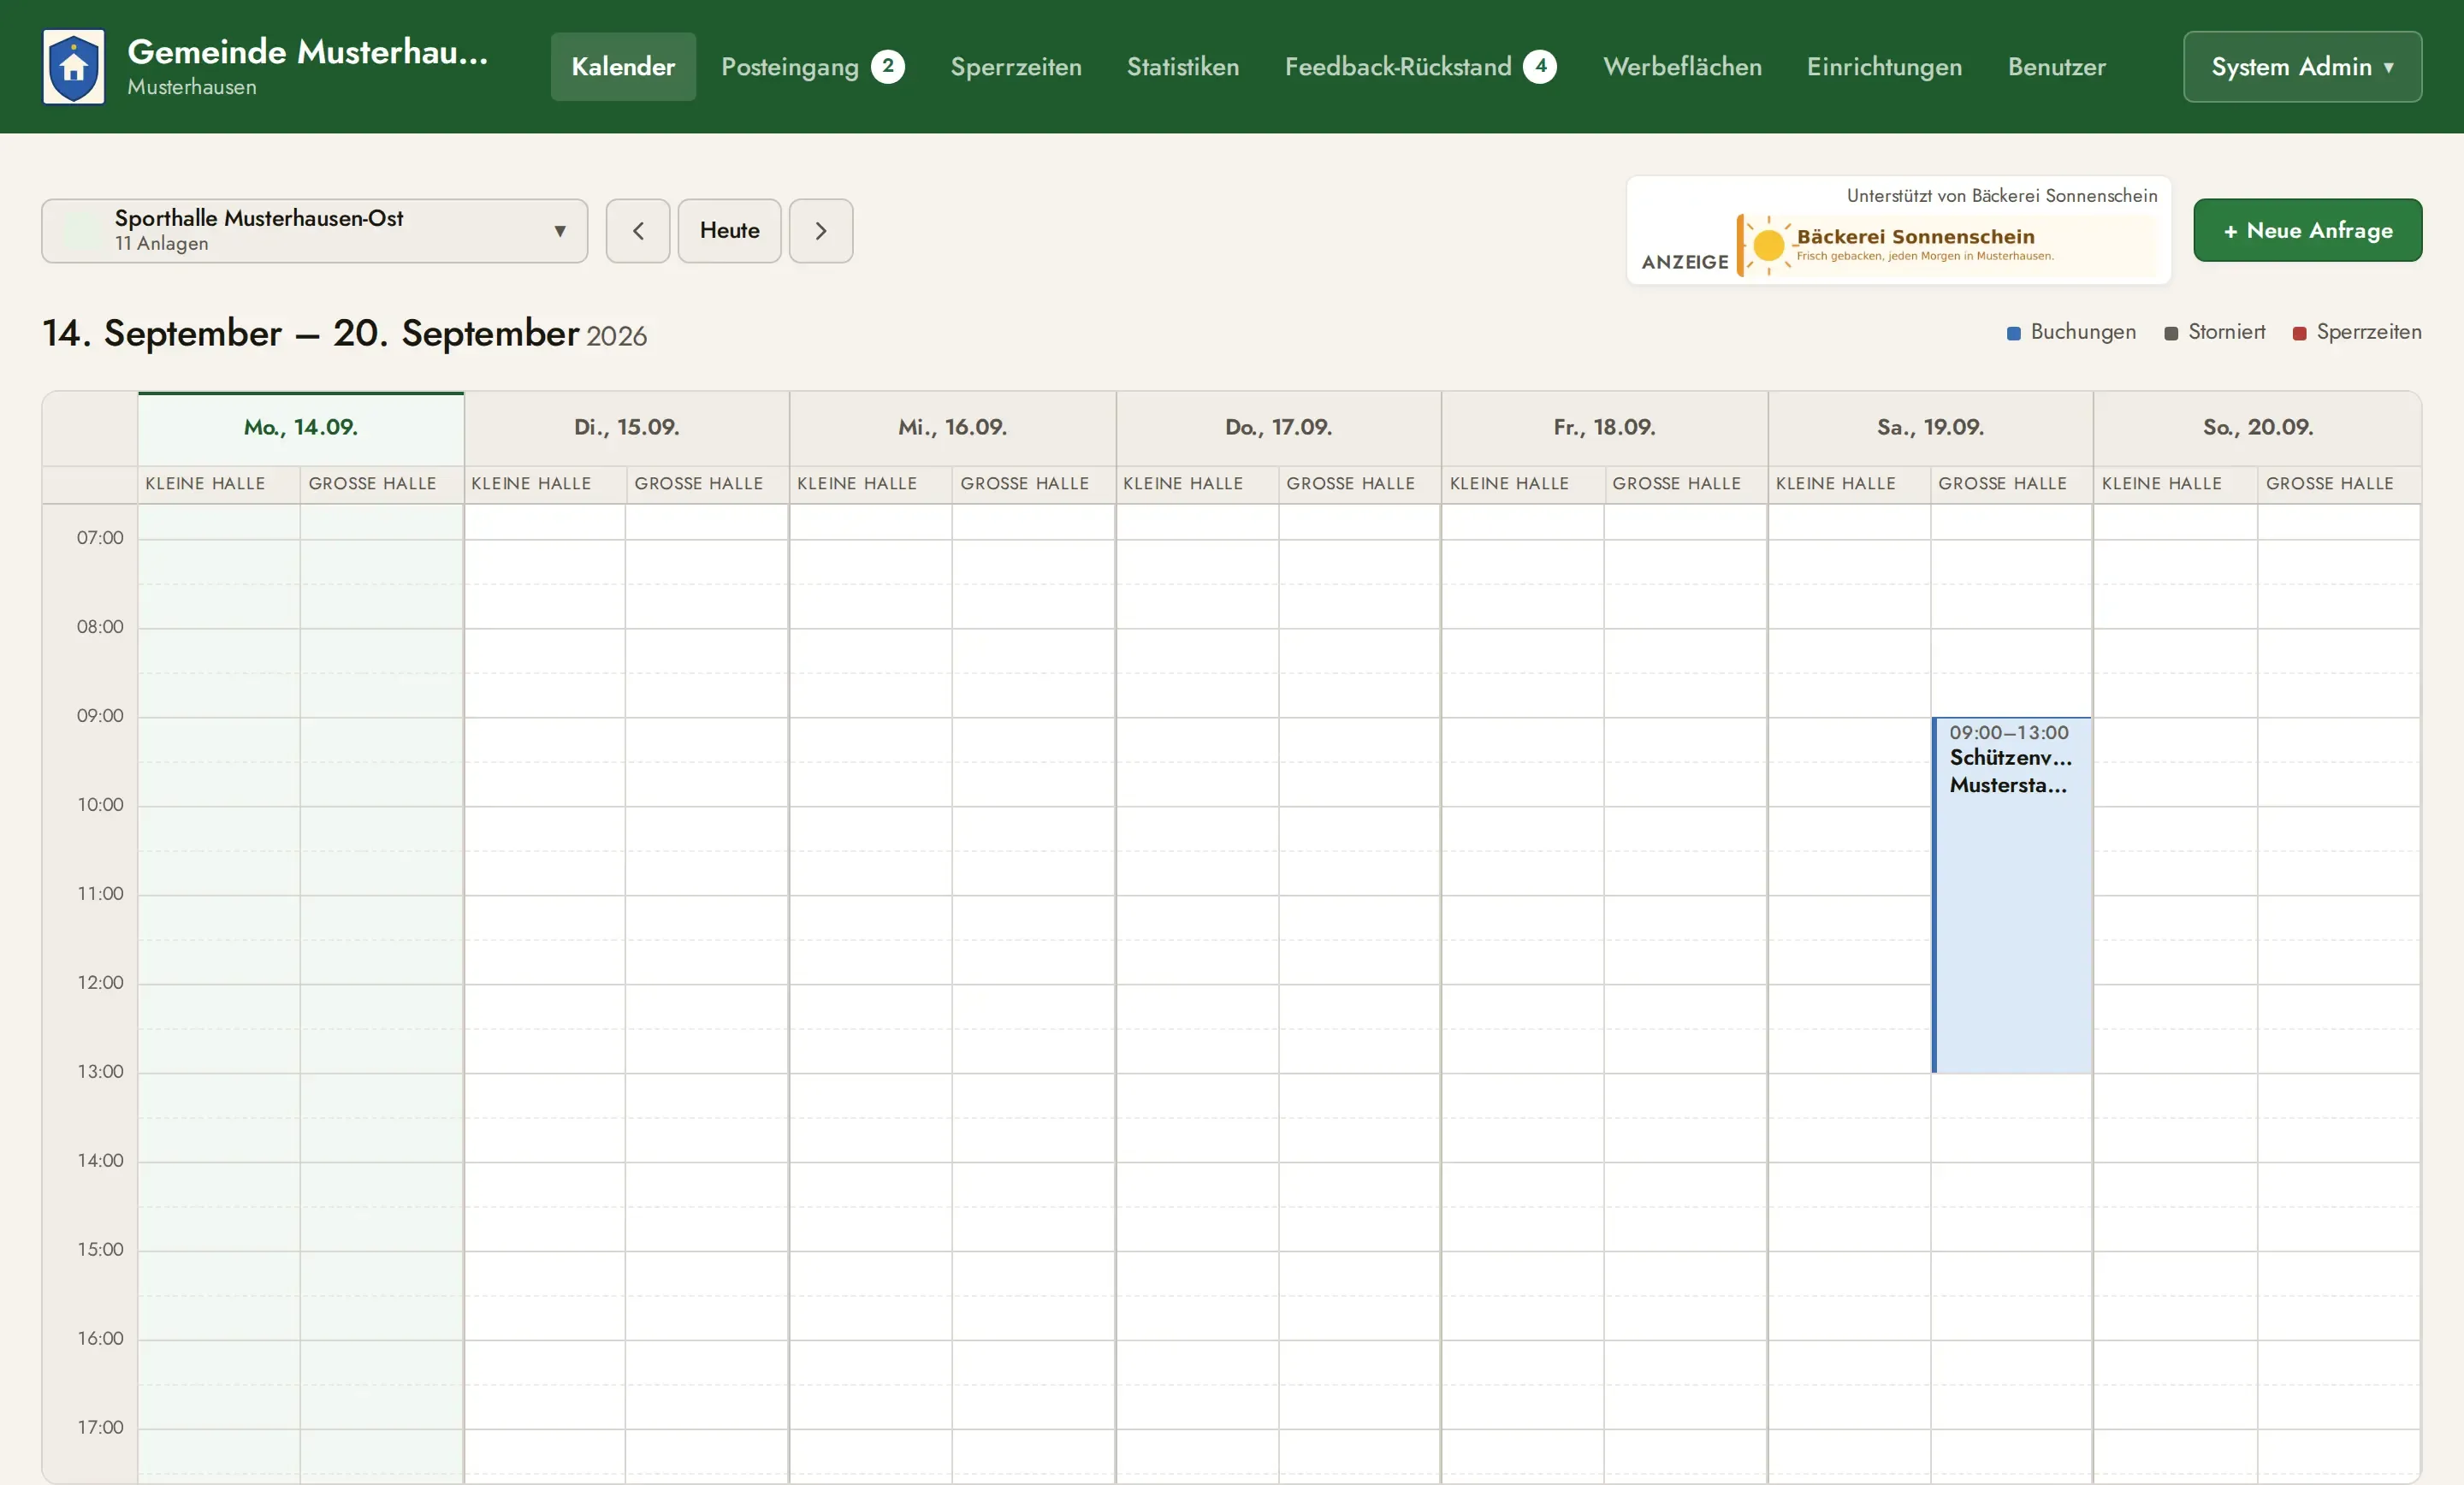Click the 07:00 time label
Screen dimensions: 2464x1485
[x=100, y=538]
